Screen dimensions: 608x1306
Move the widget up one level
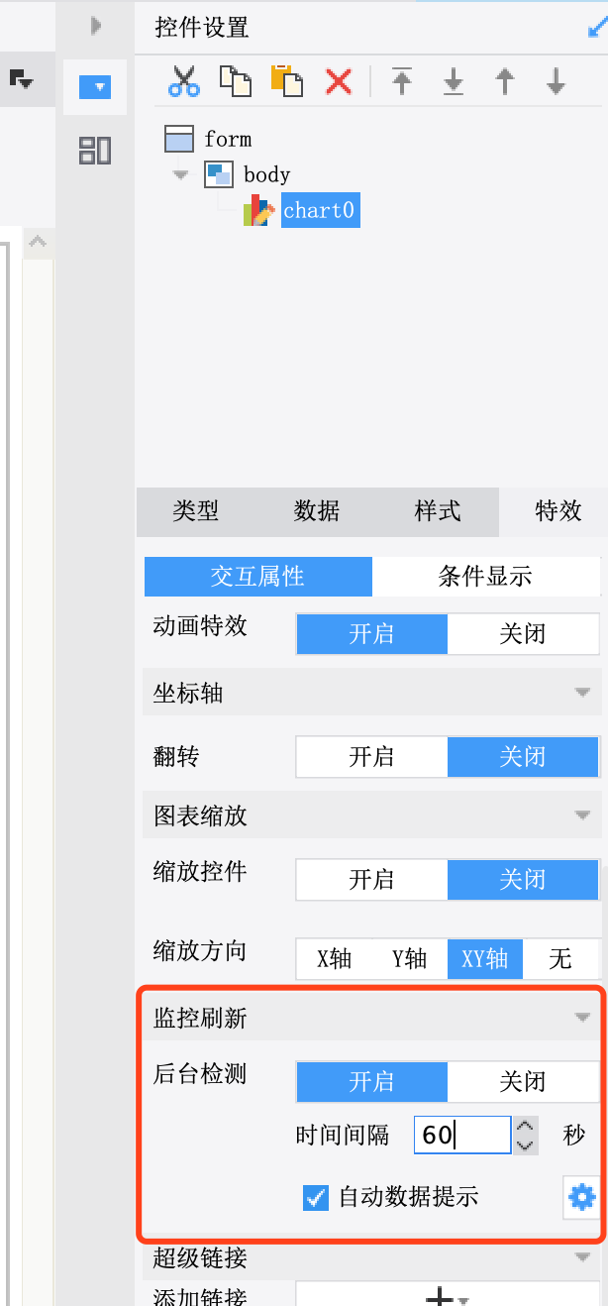pyautogui.click(x=505, y=81)
